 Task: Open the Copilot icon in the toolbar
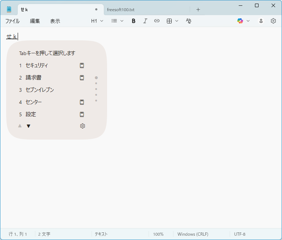pyautogui.click(x=240, y=21)
